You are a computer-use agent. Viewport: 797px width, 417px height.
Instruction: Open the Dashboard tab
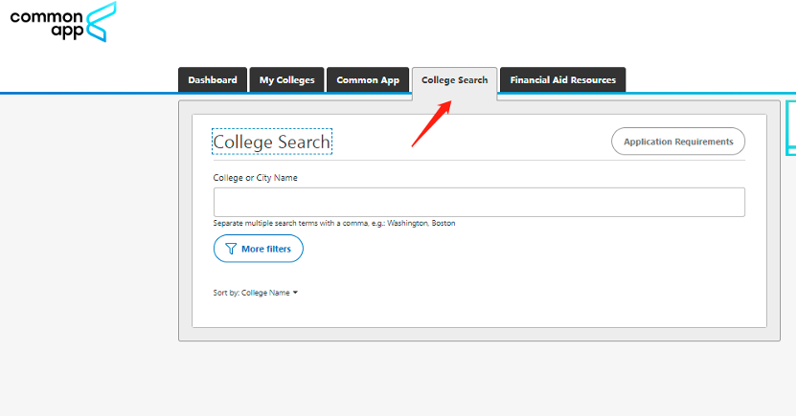213,79
